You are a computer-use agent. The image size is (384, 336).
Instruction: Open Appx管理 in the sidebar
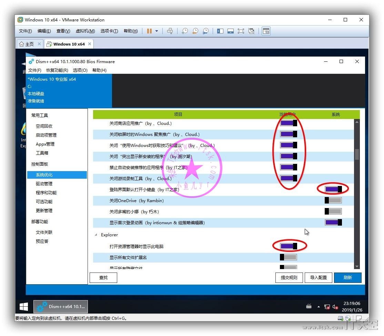coord(45,144)
